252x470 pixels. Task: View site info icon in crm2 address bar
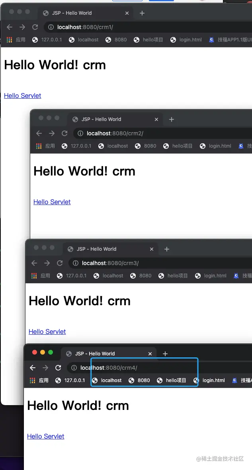click(80, 133)
